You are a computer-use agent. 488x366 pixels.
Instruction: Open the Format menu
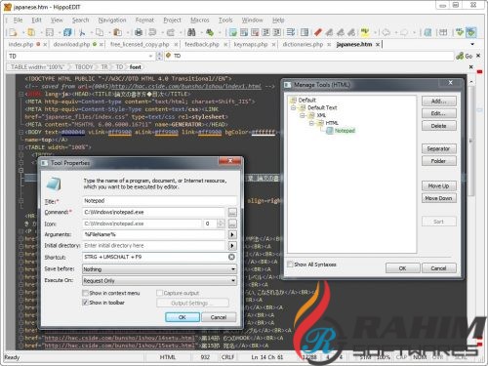[x=144, y=20]
